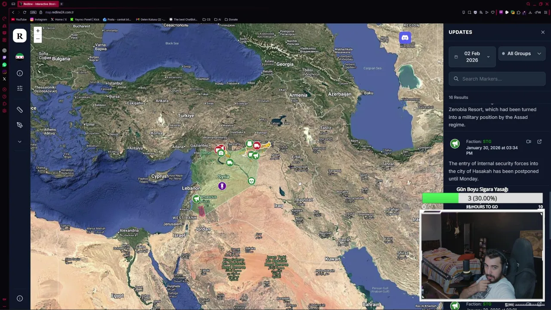The height and width of the screenshot is (310, 551).
Task: Select the pen drawing tool in sidebar
Action: point(19,125)
